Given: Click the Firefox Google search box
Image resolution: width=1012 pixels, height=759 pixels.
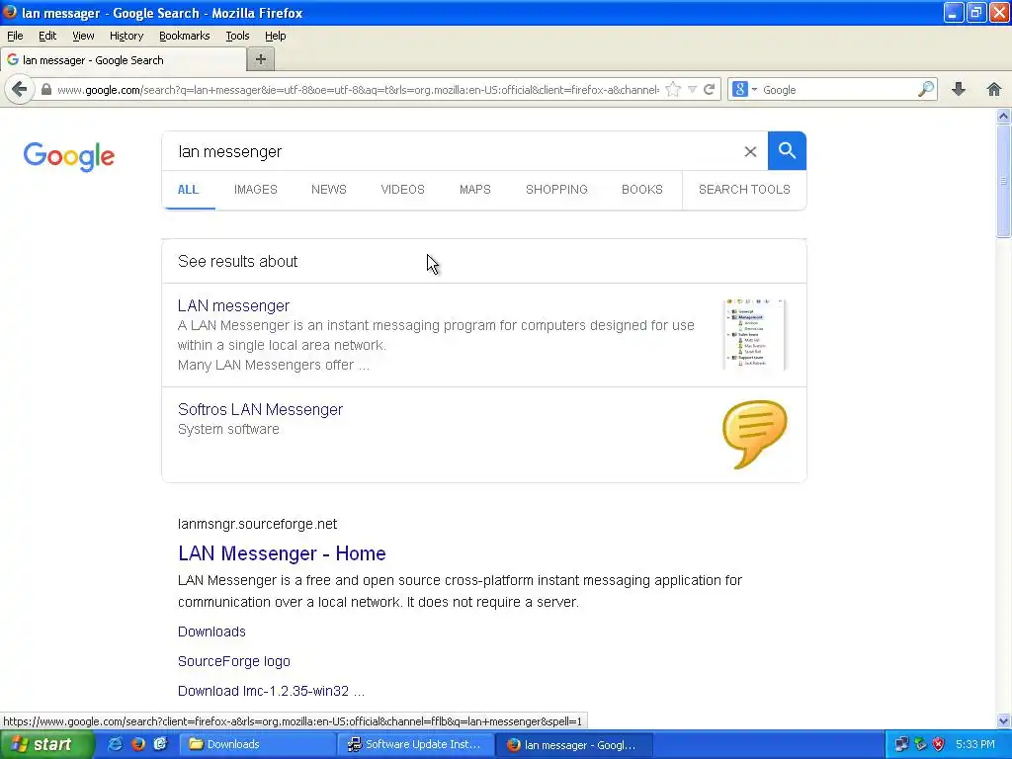Looking at the screenshot, I should (x=838, y=89).
